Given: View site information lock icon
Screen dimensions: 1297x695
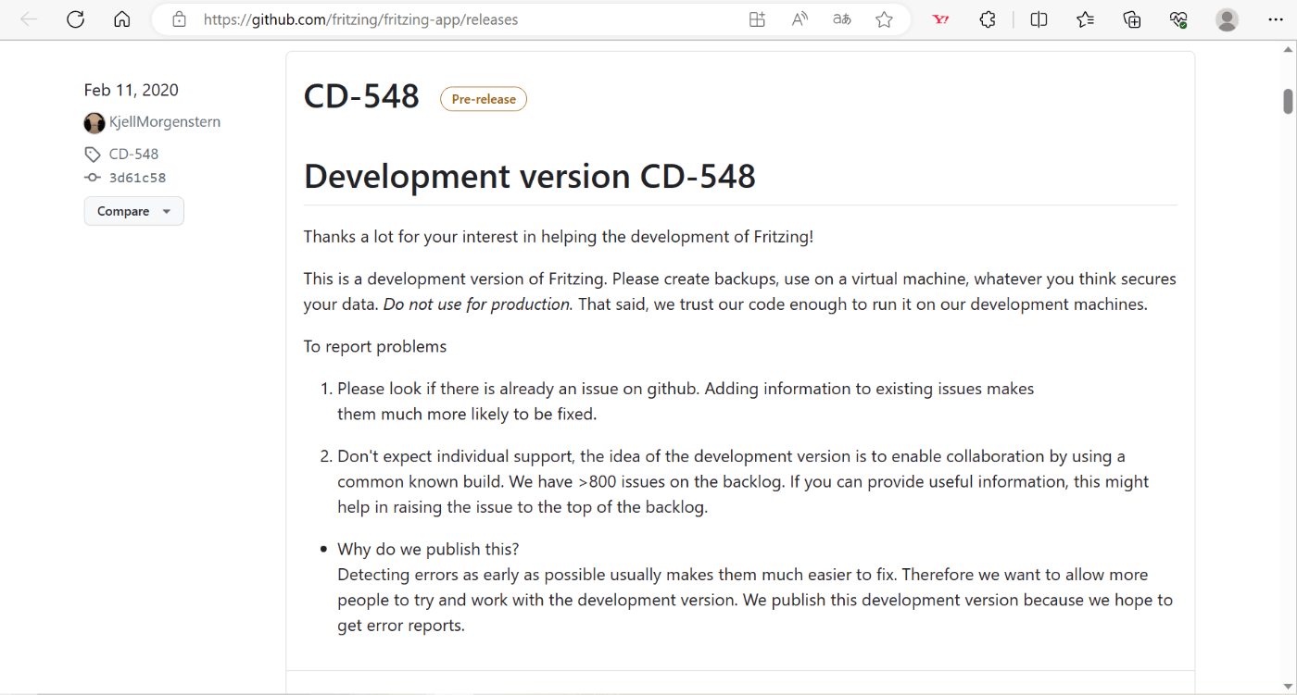Looking at the screenshot, I should pyautogui.click(x=180, y=19).
